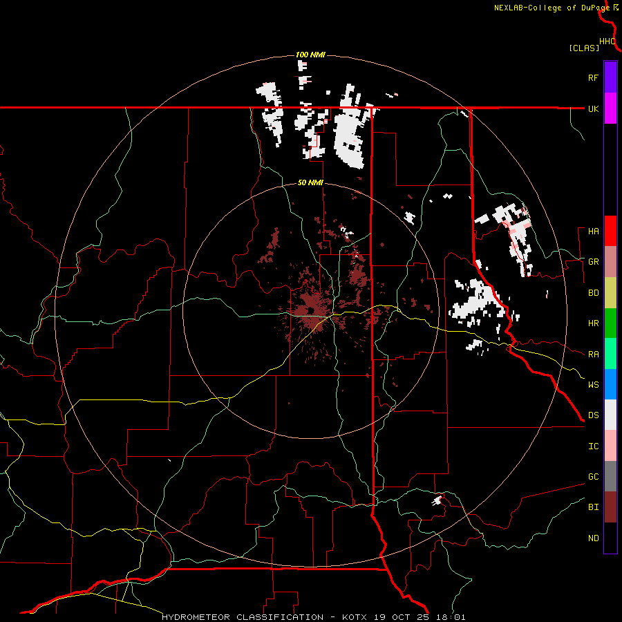Viewport: 622px width, 622px height.
Task: Click the BI legend label
Action: (x=593, y=507)
